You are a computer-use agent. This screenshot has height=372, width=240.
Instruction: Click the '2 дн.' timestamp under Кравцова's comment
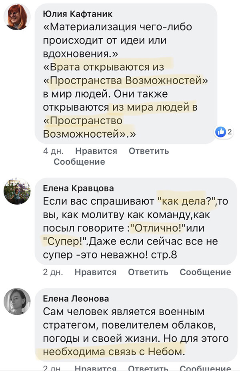[x=52, y=272]
